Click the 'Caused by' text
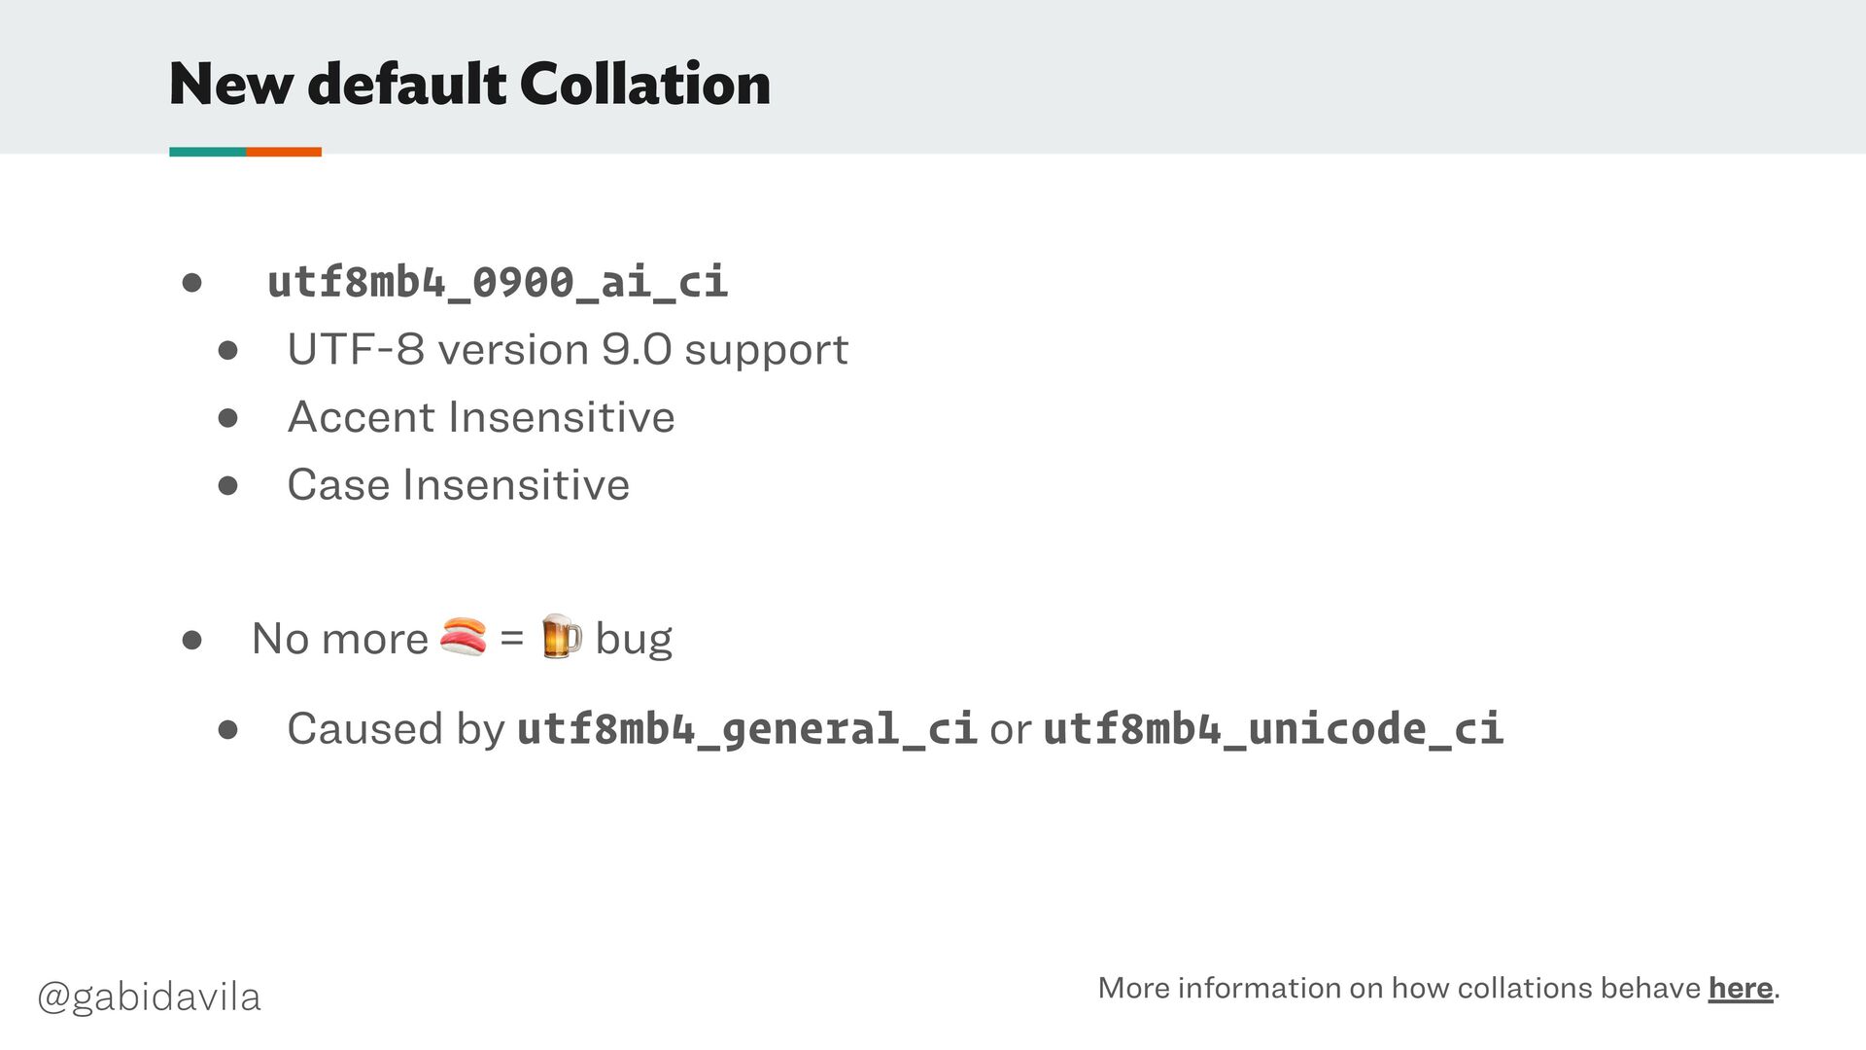 [x=396, y=729]
